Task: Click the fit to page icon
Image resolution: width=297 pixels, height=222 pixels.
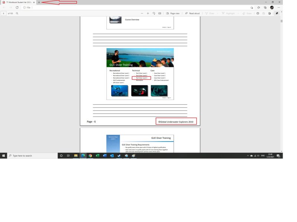Action: tap(160, 13)
